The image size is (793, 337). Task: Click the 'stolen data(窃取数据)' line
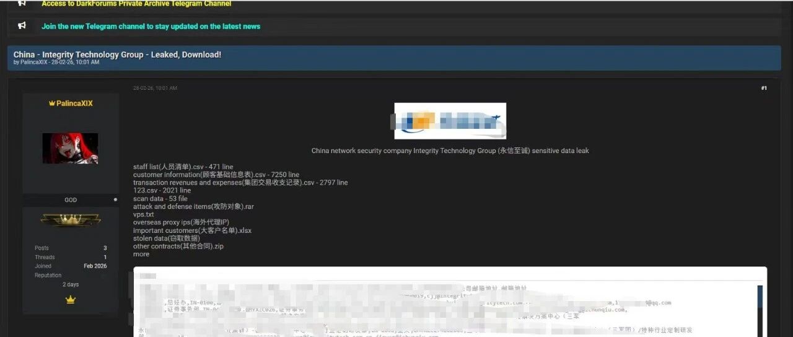point(167,238)
